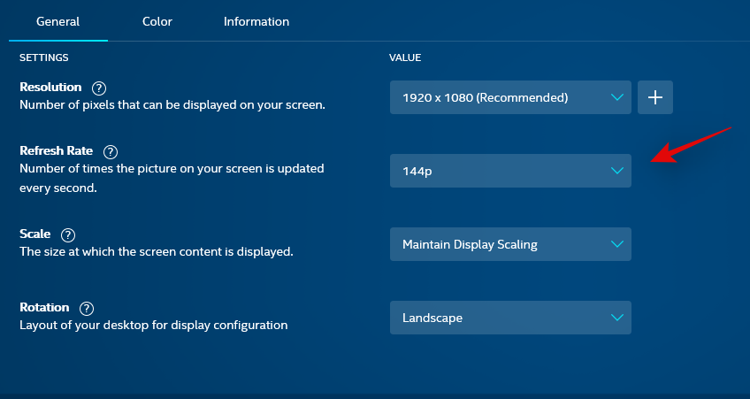750x399 pixels.
Task: Switch to the Color tab
Action: [x=157, y=21]
